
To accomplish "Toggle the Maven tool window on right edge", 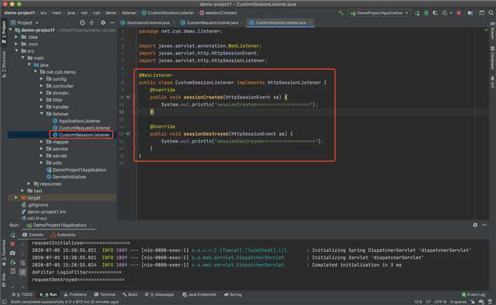I will [492, 31].
